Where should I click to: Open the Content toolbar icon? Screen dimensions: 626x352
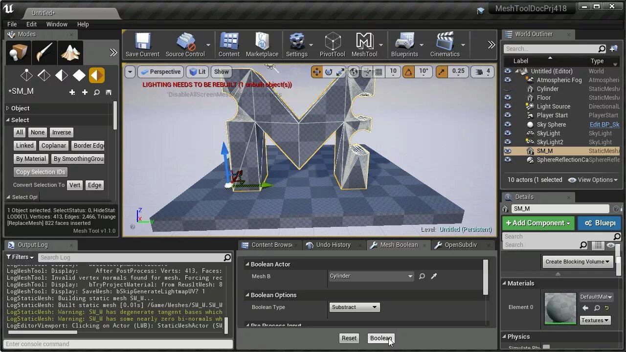point(229,45)
